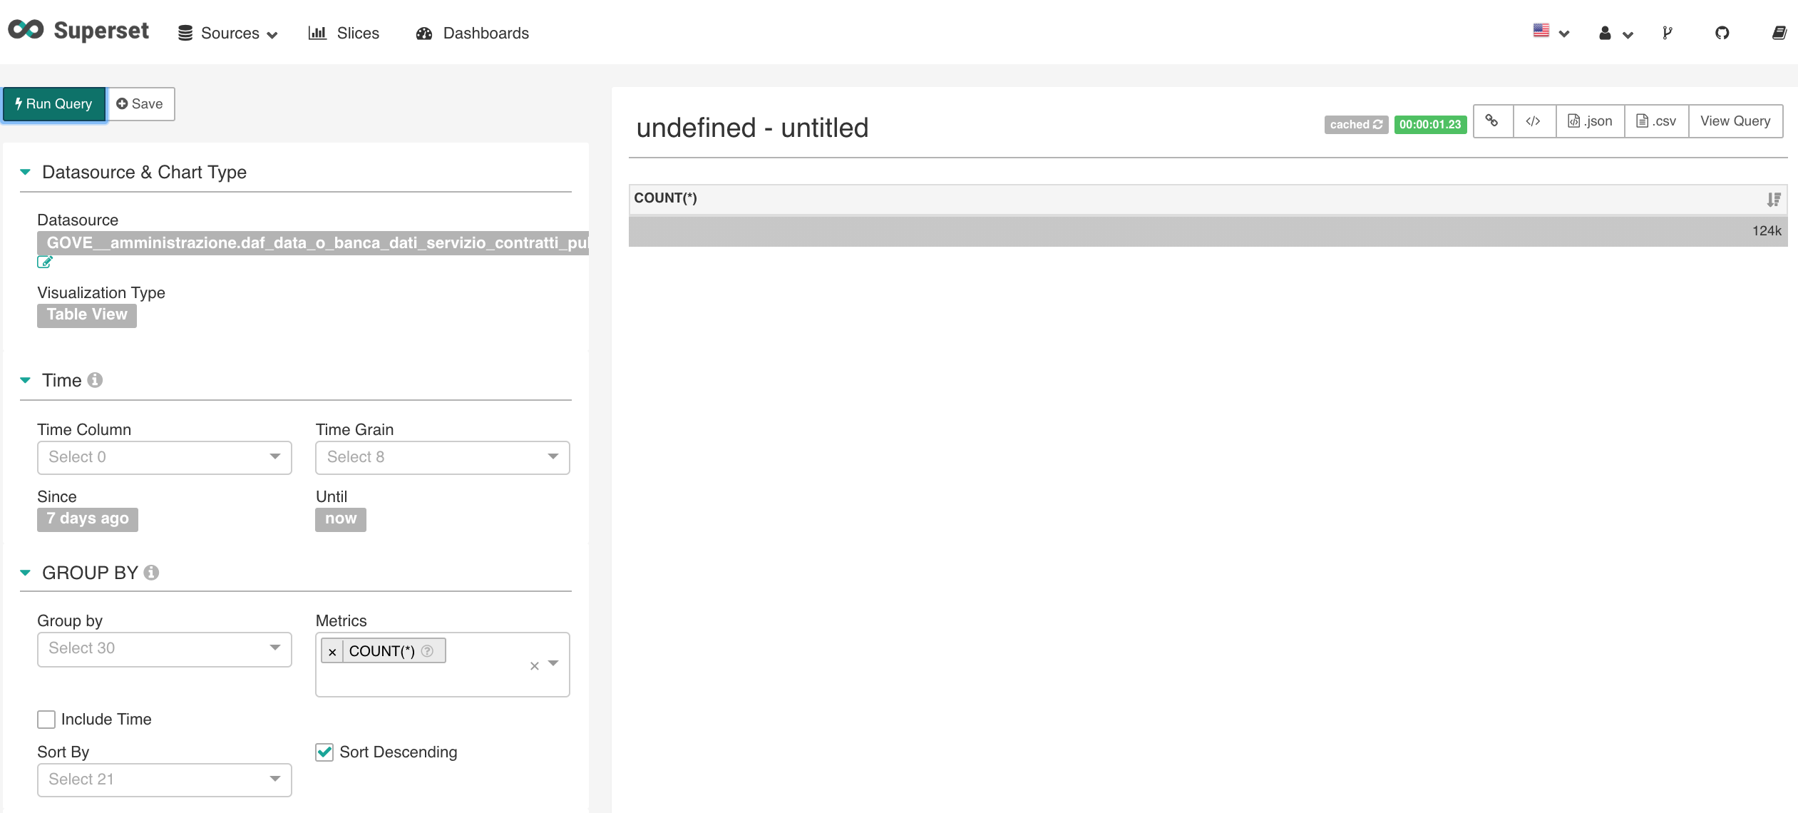Click the 'undefined - untitled' slice title

coord(752,128)
